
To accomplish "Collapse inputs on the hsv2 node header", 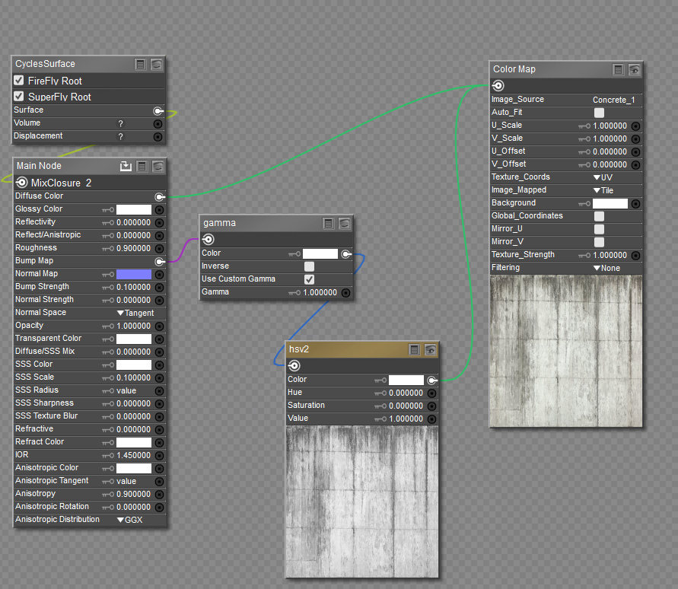I will pos(414,349).
